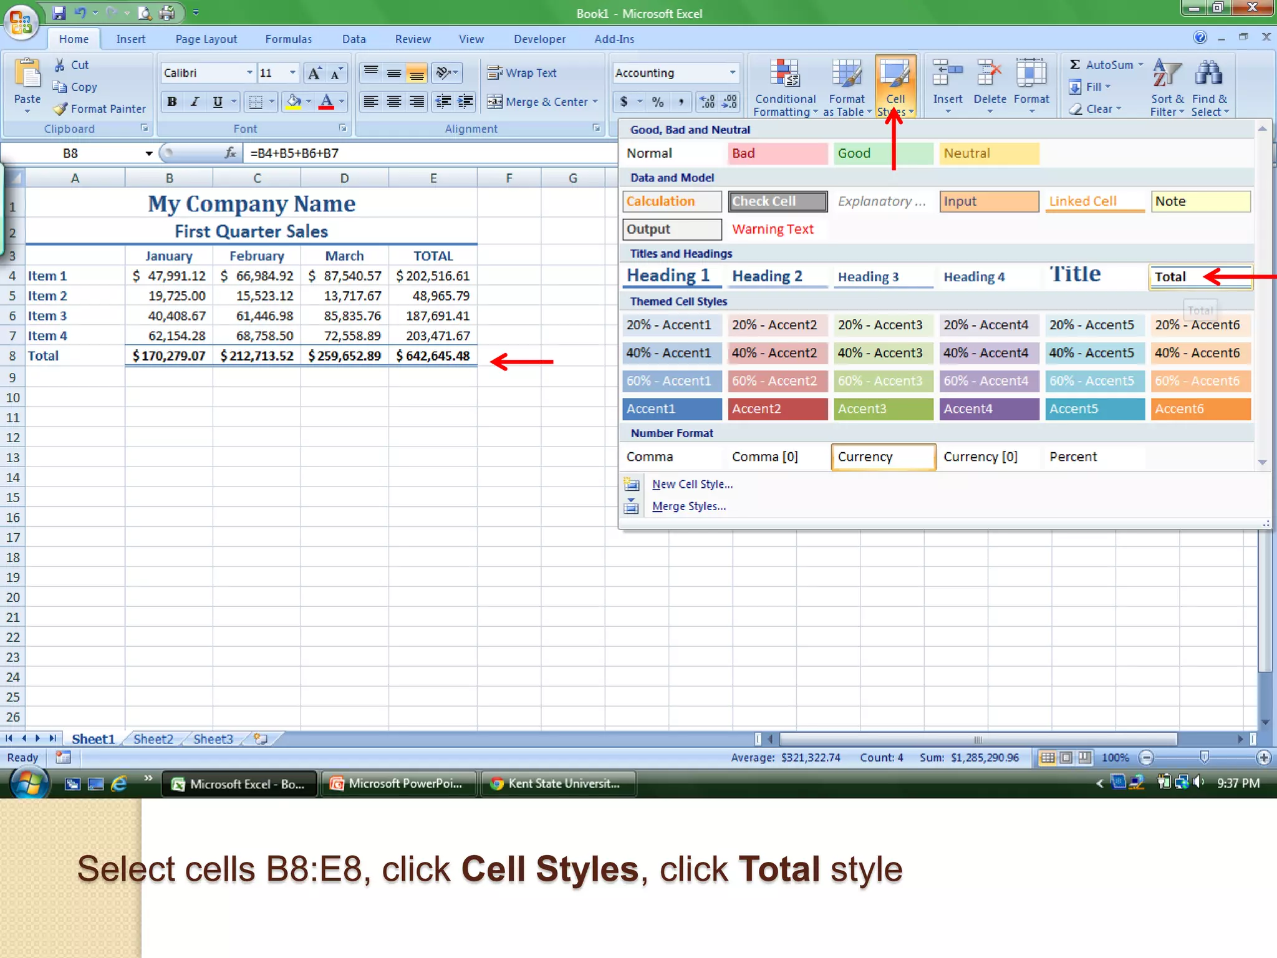Align cell text to the left
The height and width of the screenshot is (958, 1277).
[371, 102]
